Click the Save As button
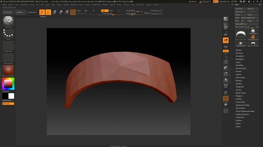 pyautogui.click(x=253, y=9)
